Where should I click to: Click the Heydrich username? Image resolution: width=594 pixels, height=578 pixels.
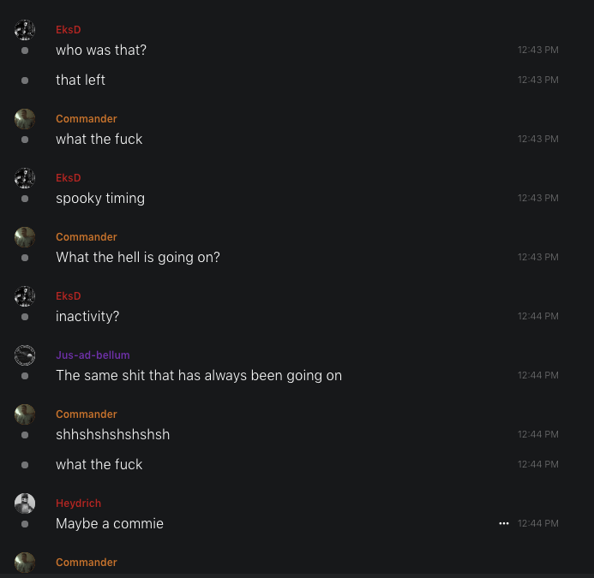click(79, 504)
